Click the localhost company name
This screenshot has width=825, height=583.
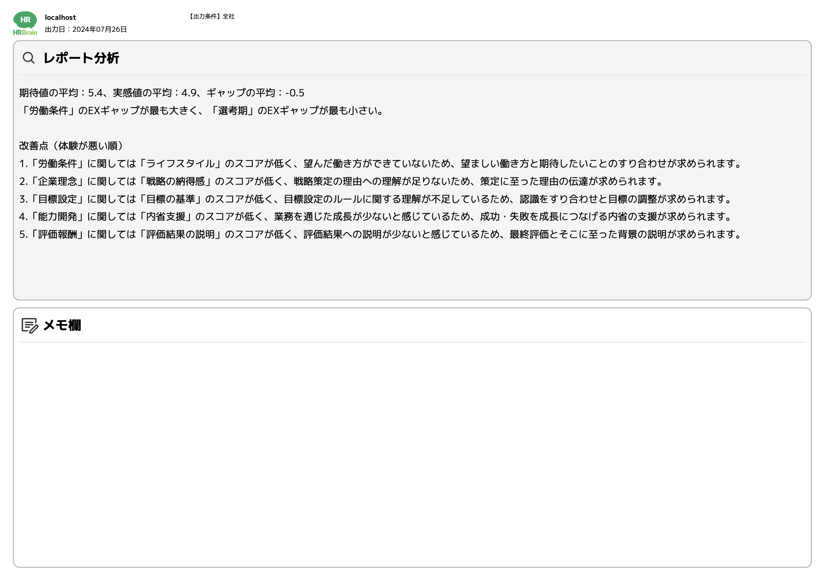[x=60, y=17]
